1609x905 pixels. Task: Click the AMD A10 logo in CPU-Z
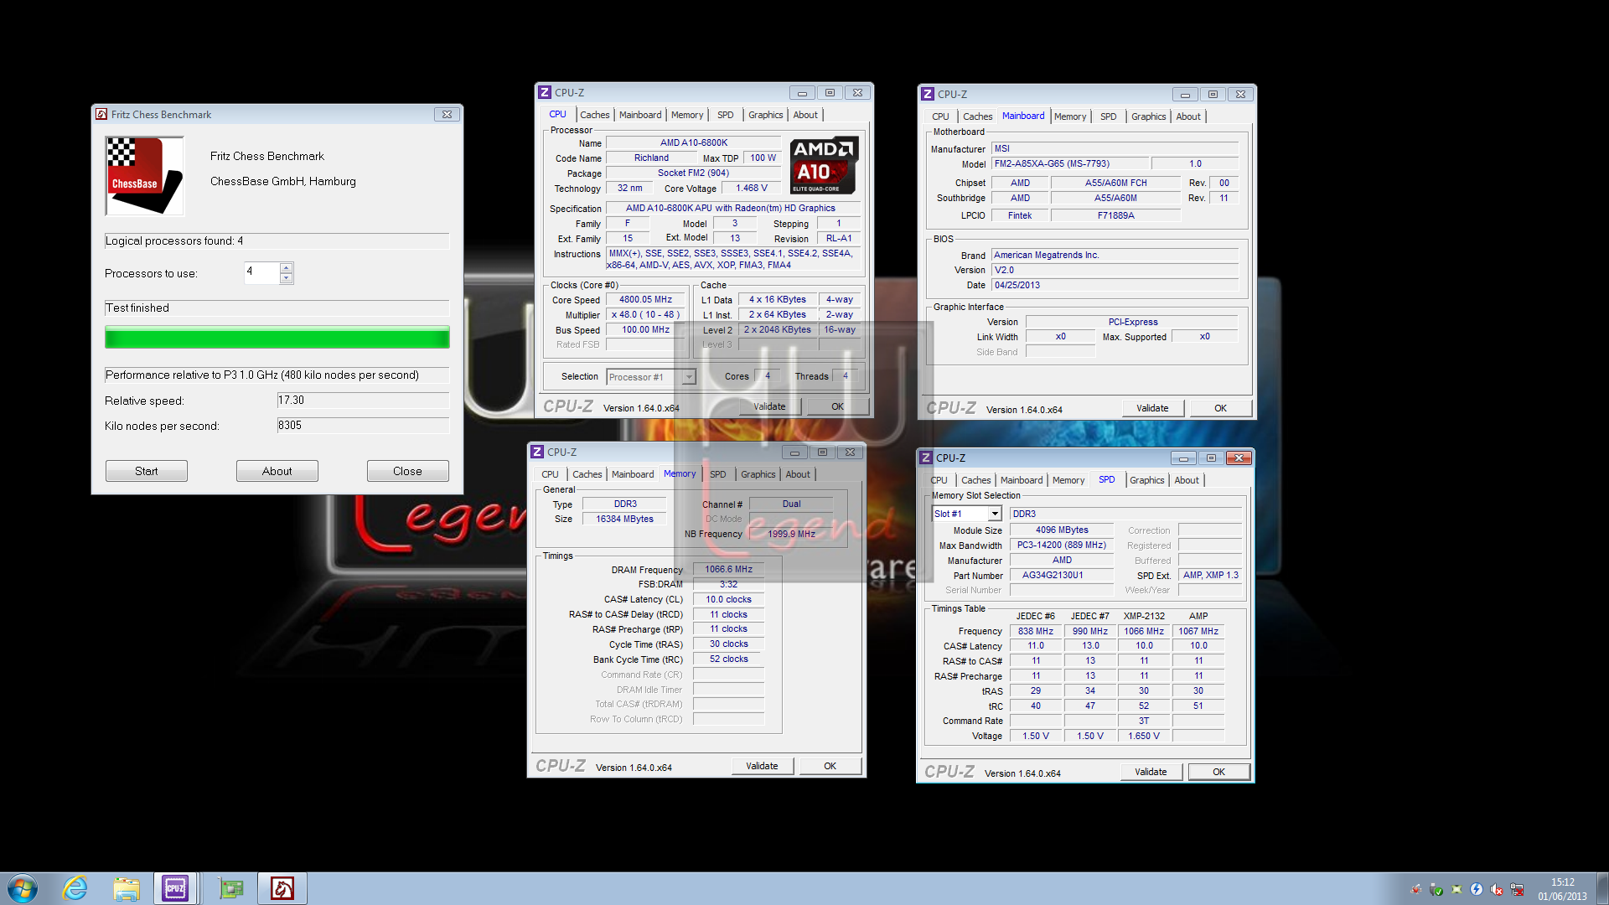[x=824, y=165]
